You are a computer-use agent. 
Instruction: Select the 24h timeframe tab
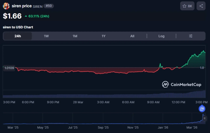point(18,36)
